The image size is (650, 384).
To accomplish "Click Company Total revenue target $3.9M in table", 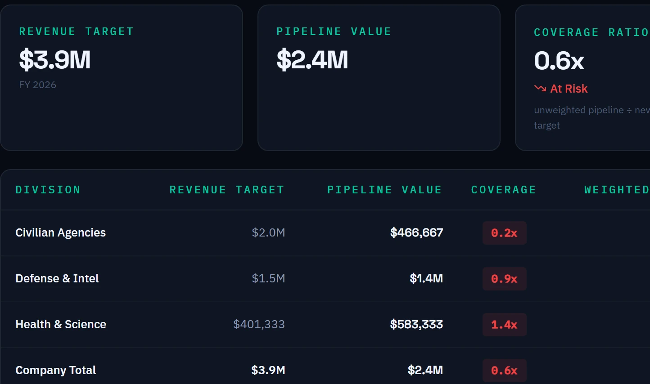I will coord(268,370).
